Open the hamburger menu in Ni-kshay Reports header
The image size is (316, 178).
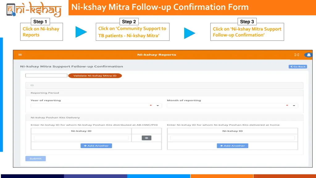[x=20, y=54]
